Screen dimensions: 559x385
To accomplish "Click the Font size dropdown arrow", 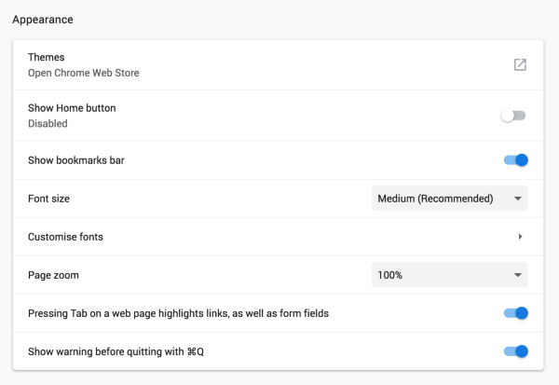I will click(x=517, y=199).
